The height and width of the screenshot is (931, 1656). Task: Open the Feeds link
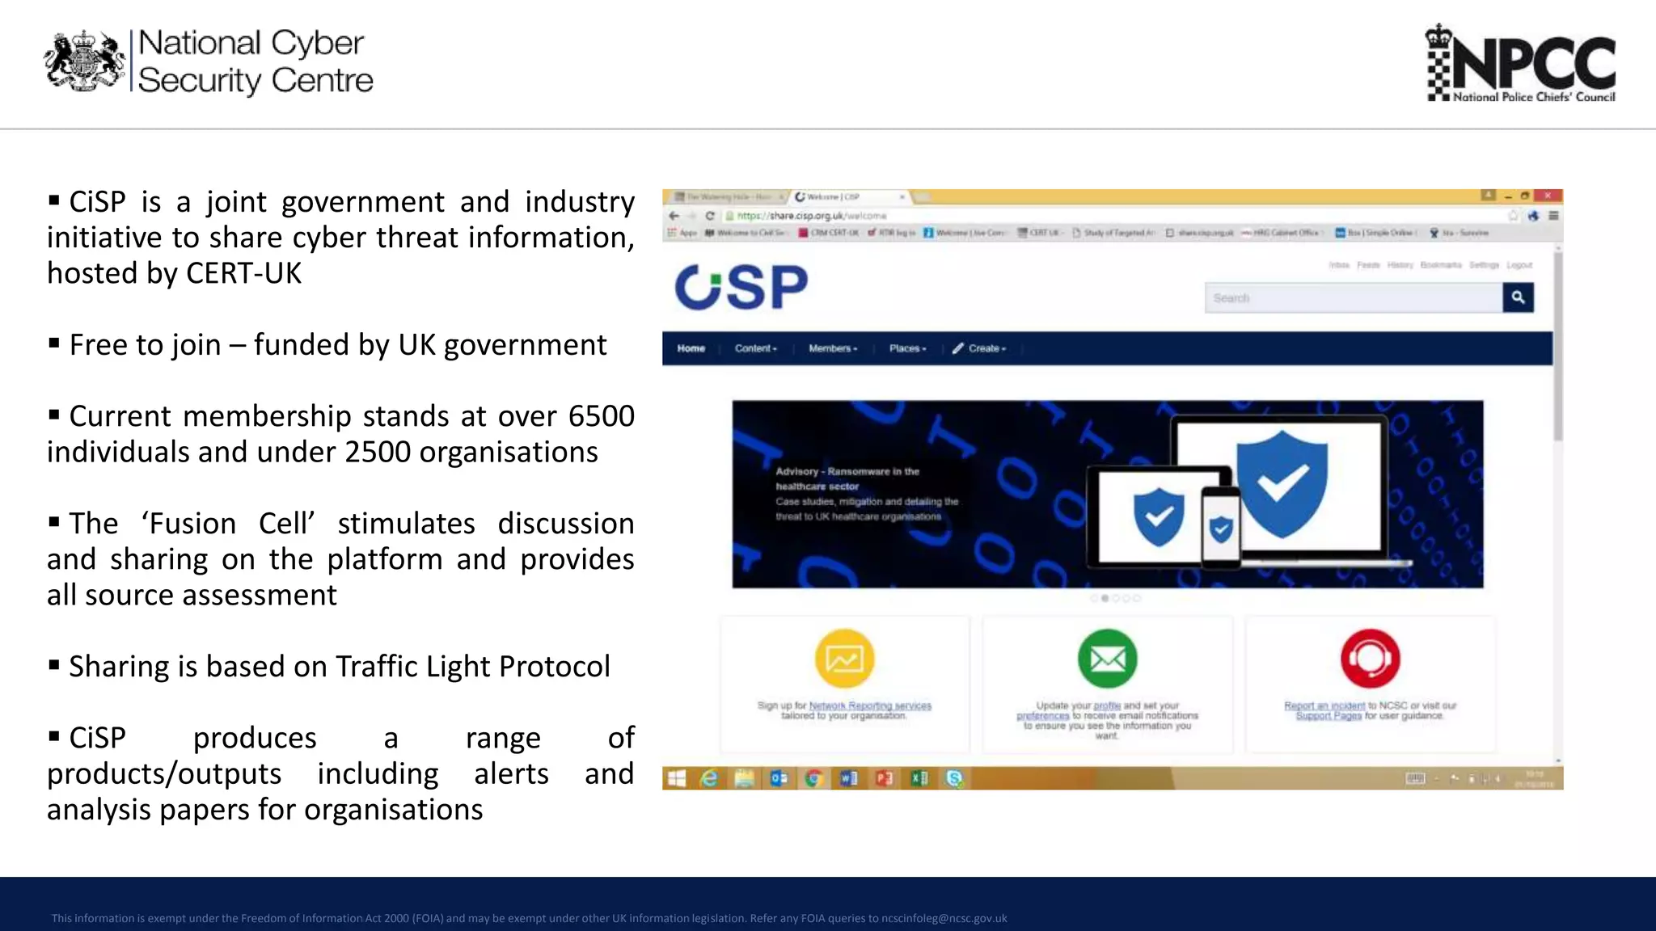[1368, 265]
